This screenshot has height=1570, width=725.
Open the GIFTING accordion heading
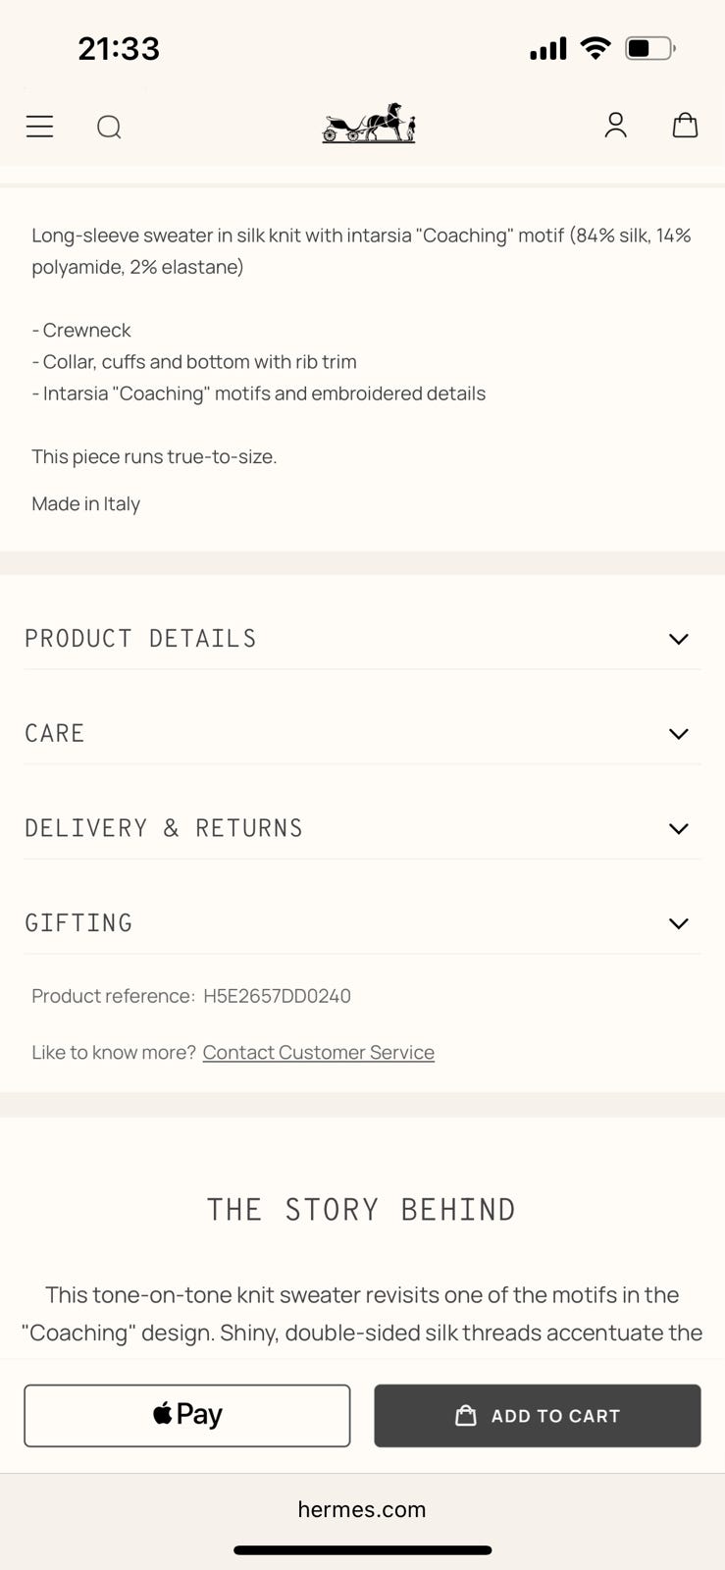click(78, 923)
